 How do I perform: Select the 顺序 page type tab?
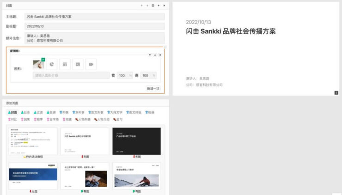pyautogui.click(x=38, y=119)
